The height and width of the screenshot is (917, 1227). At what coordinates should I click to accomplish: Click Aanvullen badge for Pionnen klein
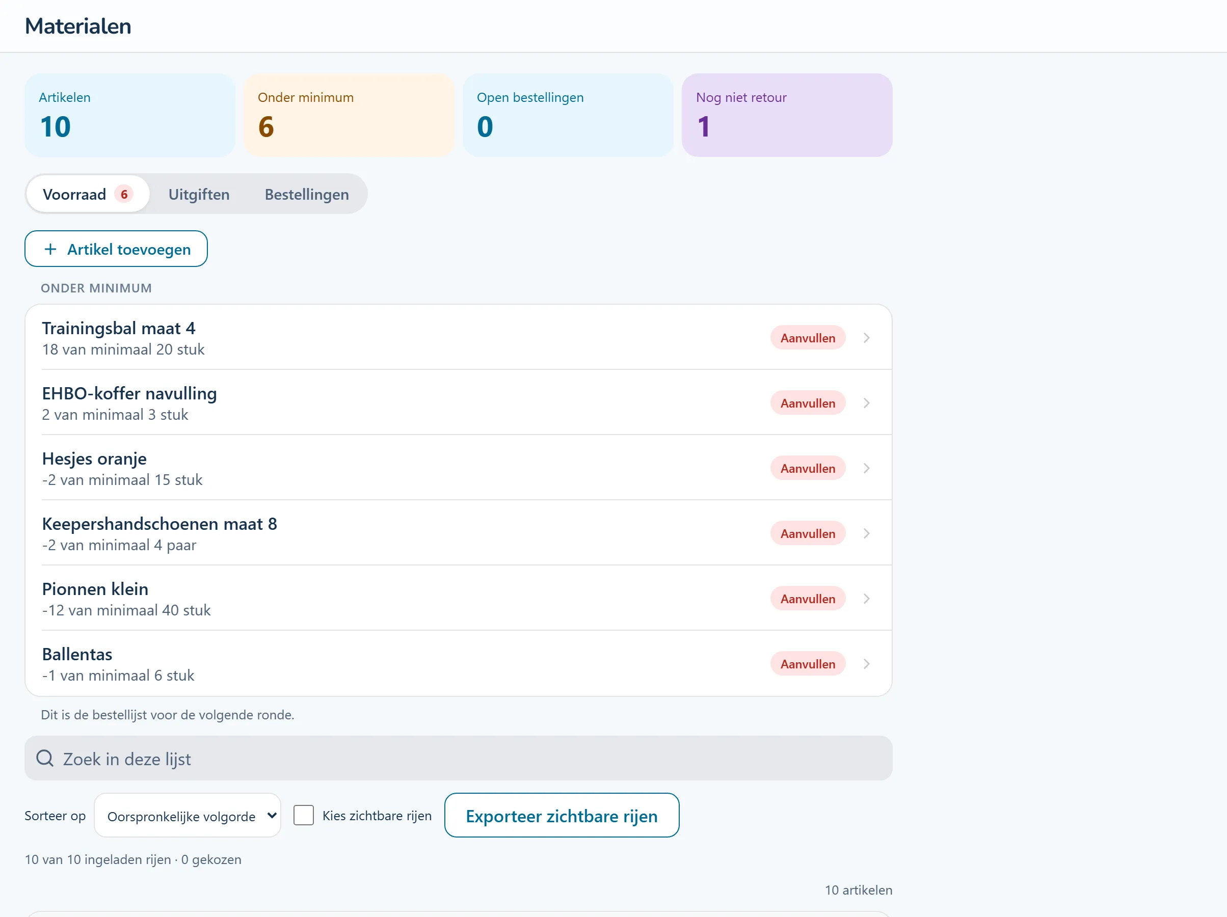coord(808,599)
